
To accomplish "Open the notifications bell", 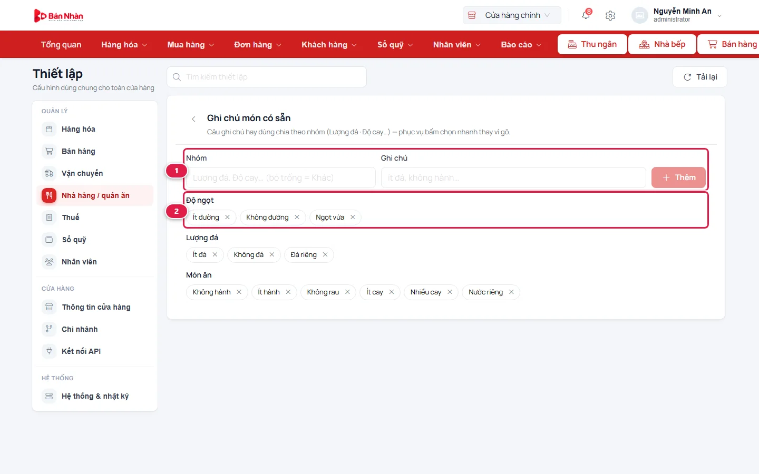I will (x=586, y=15).
